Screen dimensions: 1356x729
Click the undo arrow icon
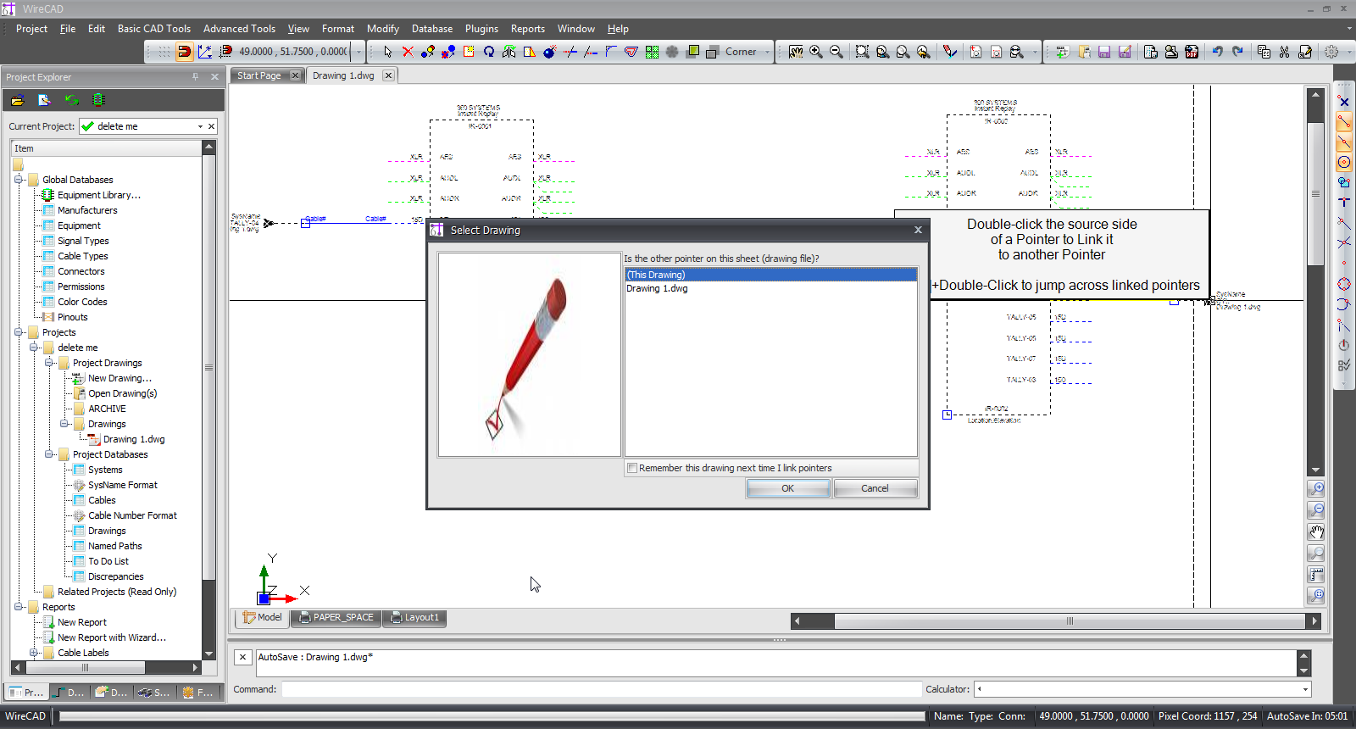[x=1217, y=52]
